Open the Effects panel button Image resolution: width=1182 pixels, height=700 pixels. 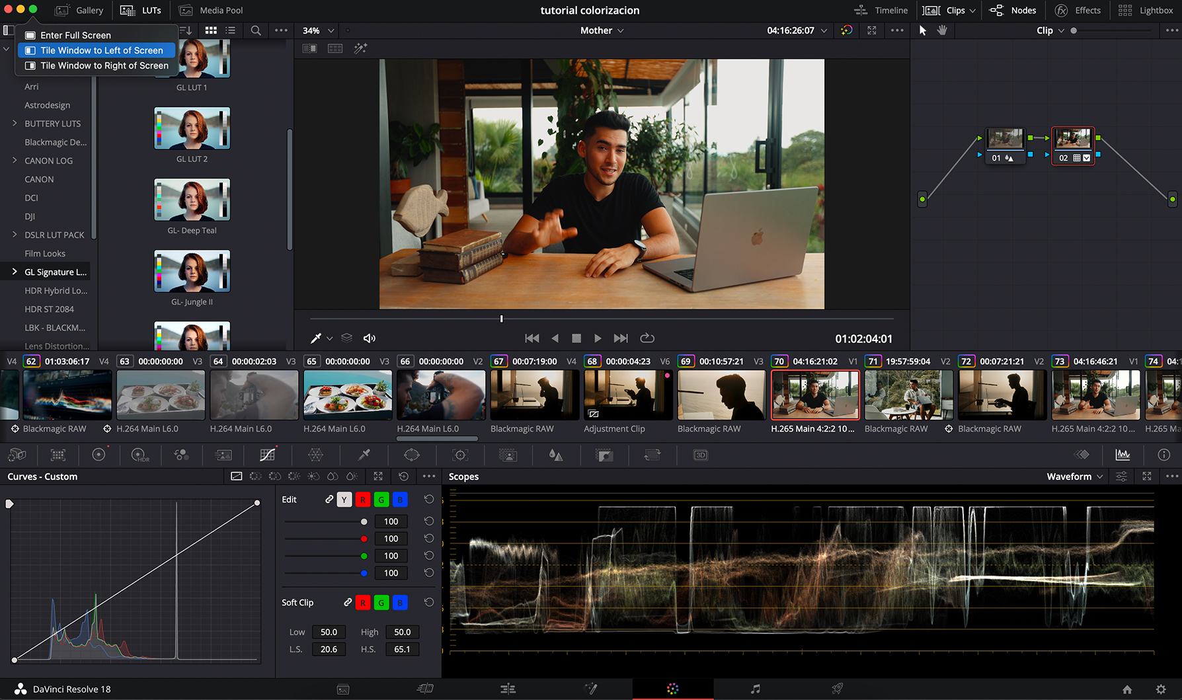(x=1078, y=11)
